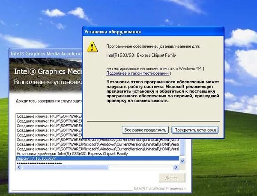Click the 'Прекратить установку' button

point(195,130)
